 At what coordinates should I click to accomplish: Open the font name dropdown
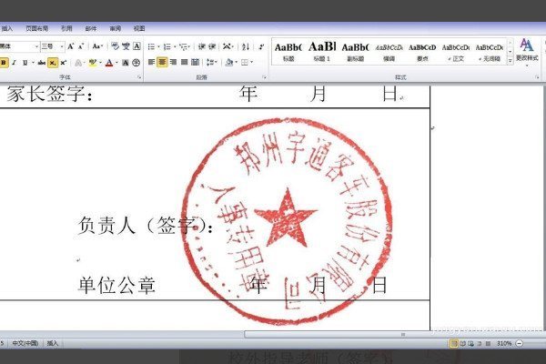36,46
